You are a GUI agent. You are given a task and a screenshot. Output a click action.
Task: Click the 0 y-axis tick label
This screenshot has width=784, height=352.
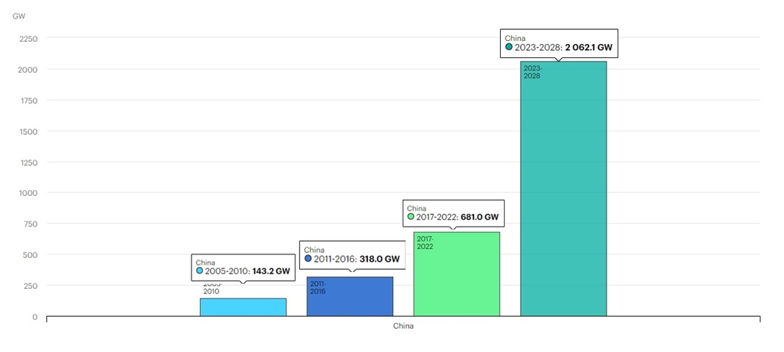pyautogui.click(x=34, y=317)
